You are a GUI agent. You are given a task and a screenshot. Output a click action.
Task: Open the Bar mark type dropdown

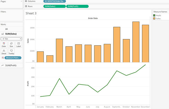11,39
